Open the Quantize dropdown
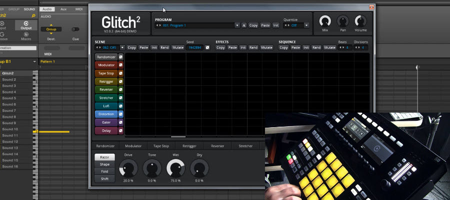450x200 pixels. pos(306,25)
